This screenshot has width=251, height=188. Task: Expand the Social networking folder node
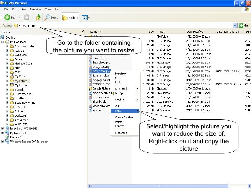click(x=7, y=103)
